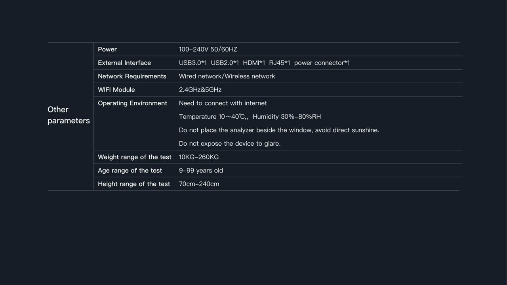The height and width of the screenshot is (285, 507).
Task: Click the 100–240V 50/60HZ power value
Action: click(x=208, y=49)
